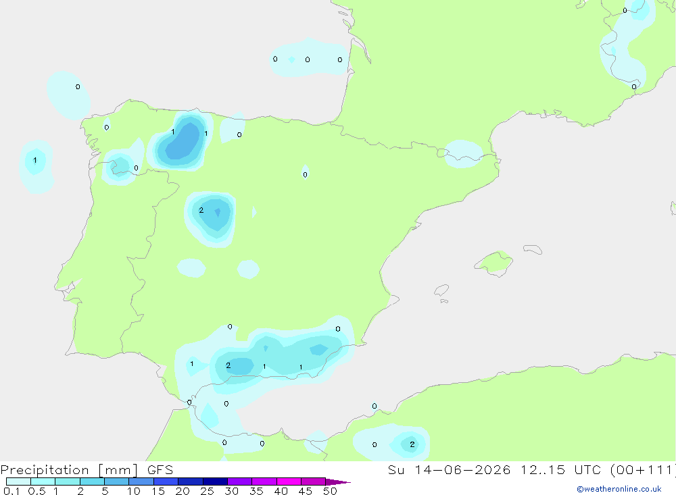
Task: Click the '20' legend scale value
Action: (183, 491)
